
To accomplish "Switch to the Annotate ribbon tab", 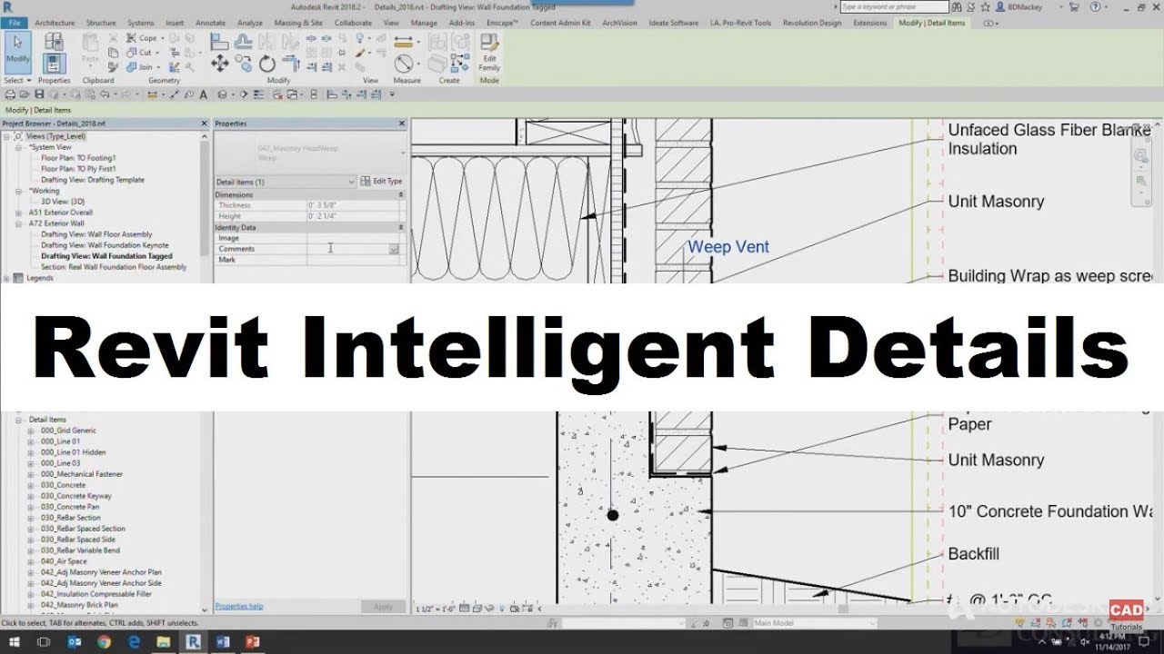I will tap(210, 23).
